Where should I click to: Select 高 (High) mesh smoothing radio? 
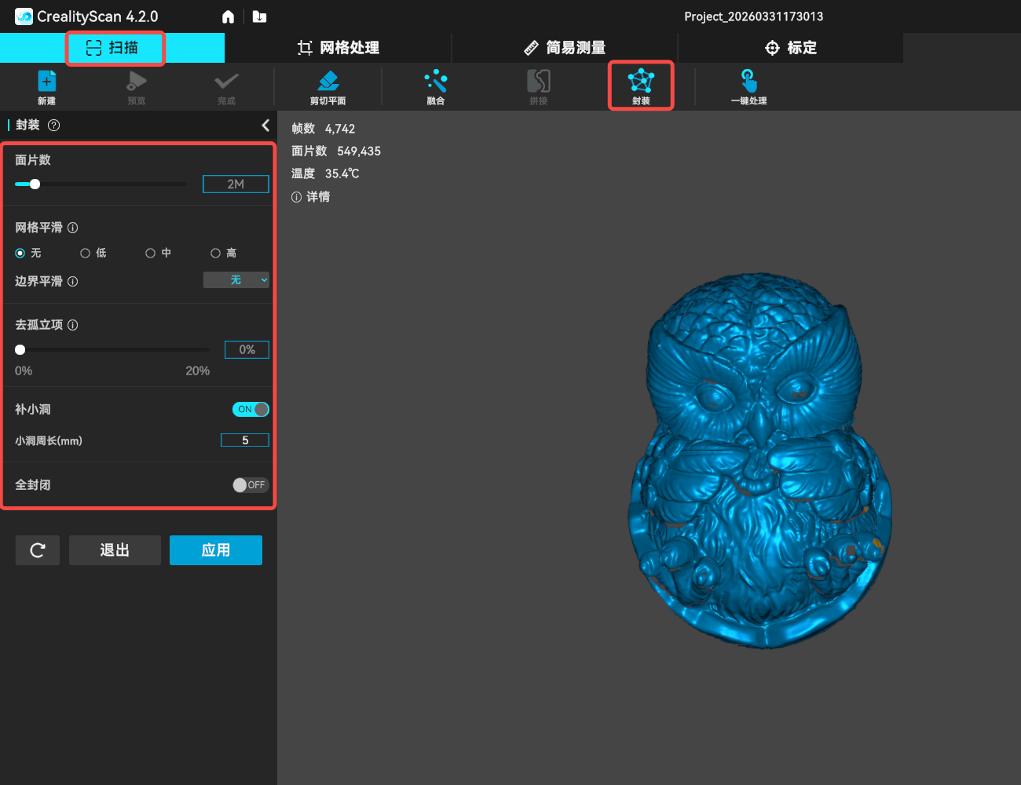(x=215, y=253)
